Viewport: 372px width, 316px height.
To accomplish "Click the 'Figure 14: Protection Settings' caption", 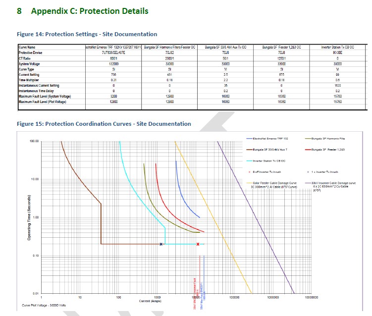I will pyautogui.click(x=87, y=34).
